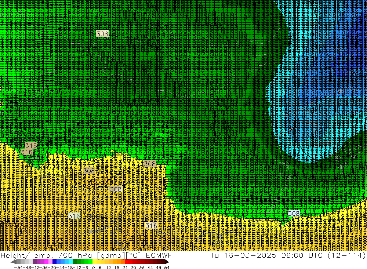Screen dimensions: 367x269
Task: Click the '48' positive scale tick label
Action: (x=159, y=268)
